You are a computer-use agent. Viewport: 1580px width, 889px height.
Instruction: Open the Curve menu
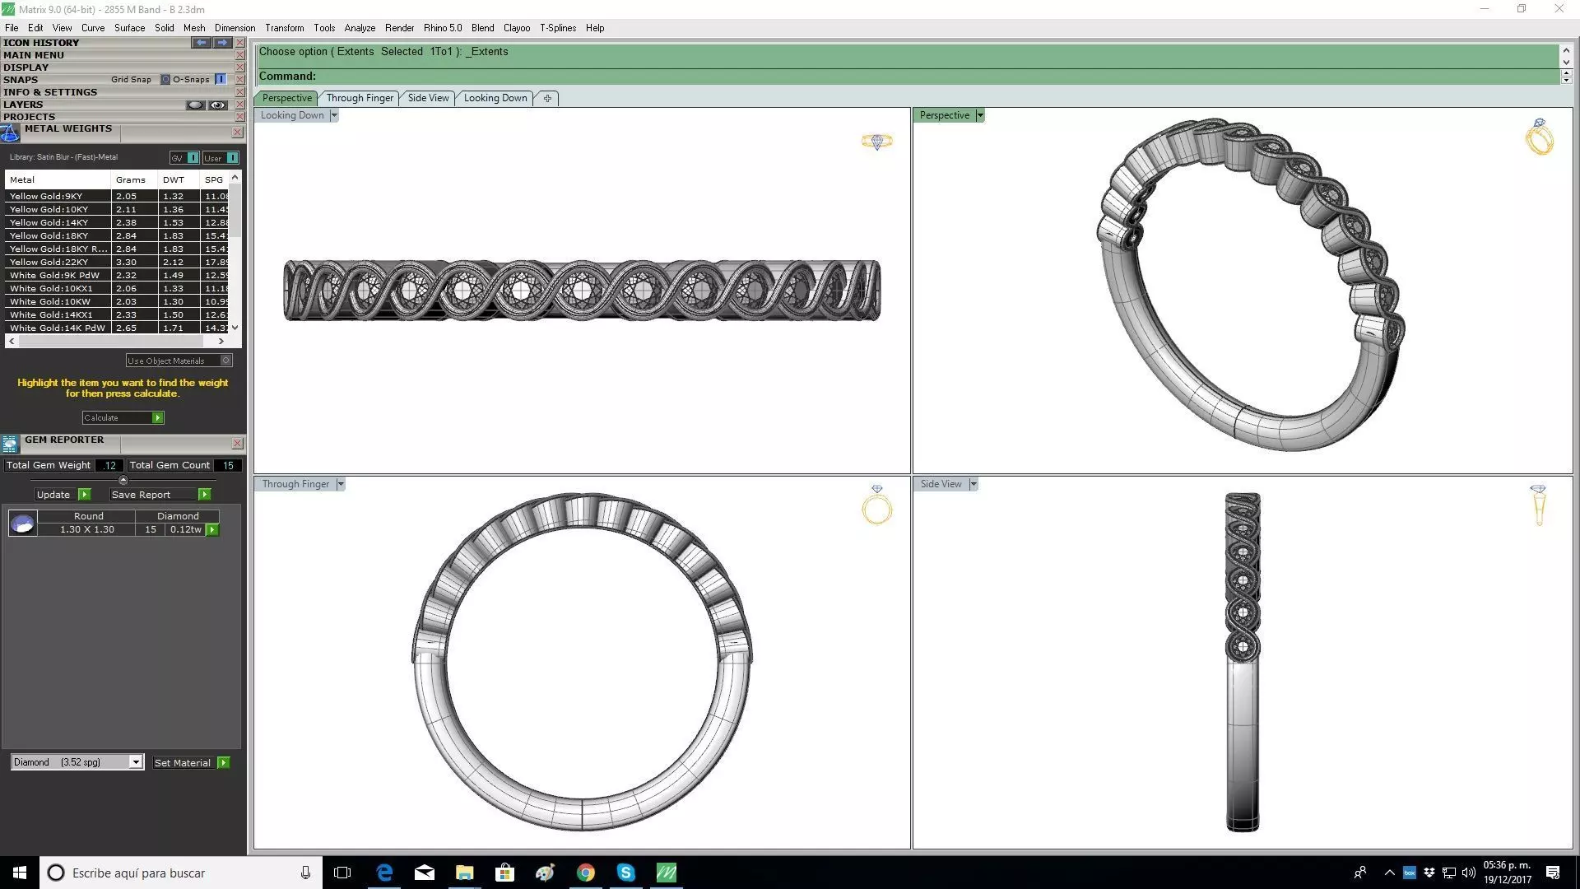(93, 28)
